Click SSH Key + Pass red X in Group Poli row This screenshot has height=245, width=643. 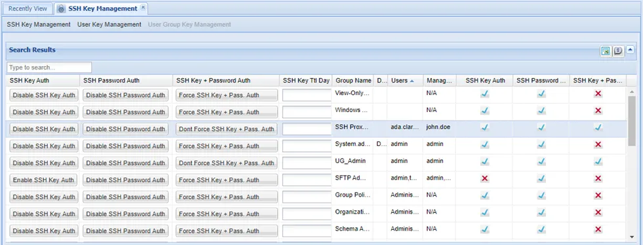(x=598, y=195)
